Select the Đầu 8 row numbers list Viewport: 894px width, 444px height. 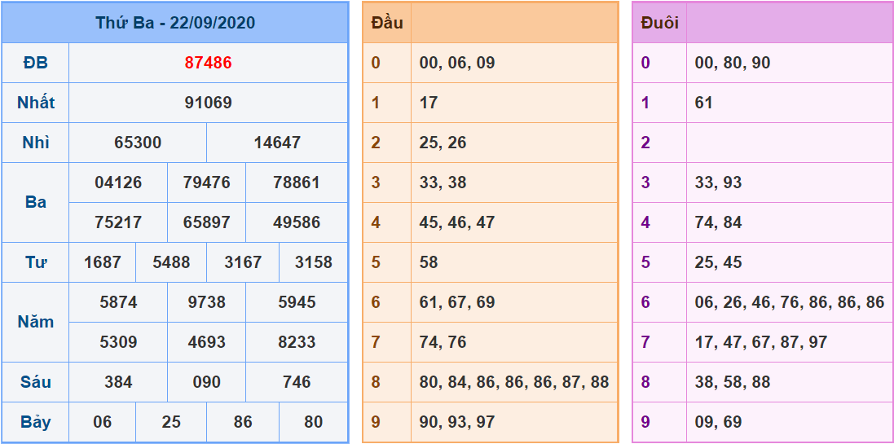pos(513,382)
